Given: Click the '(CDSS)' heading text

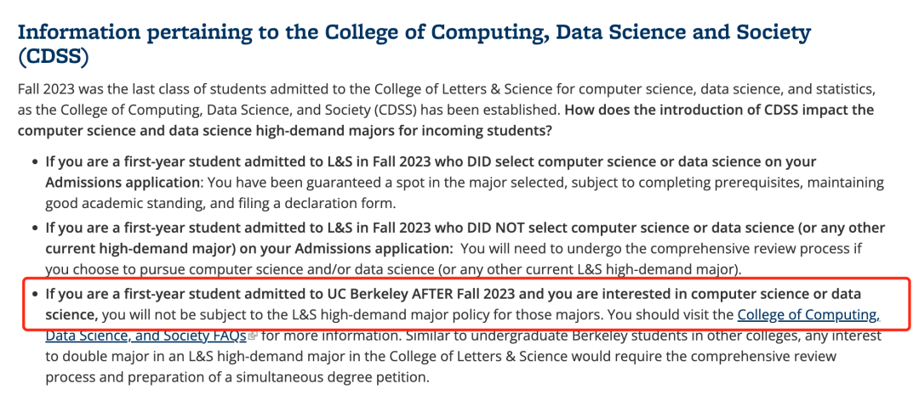Looking at the screenshot, I should tap(54, 57).
